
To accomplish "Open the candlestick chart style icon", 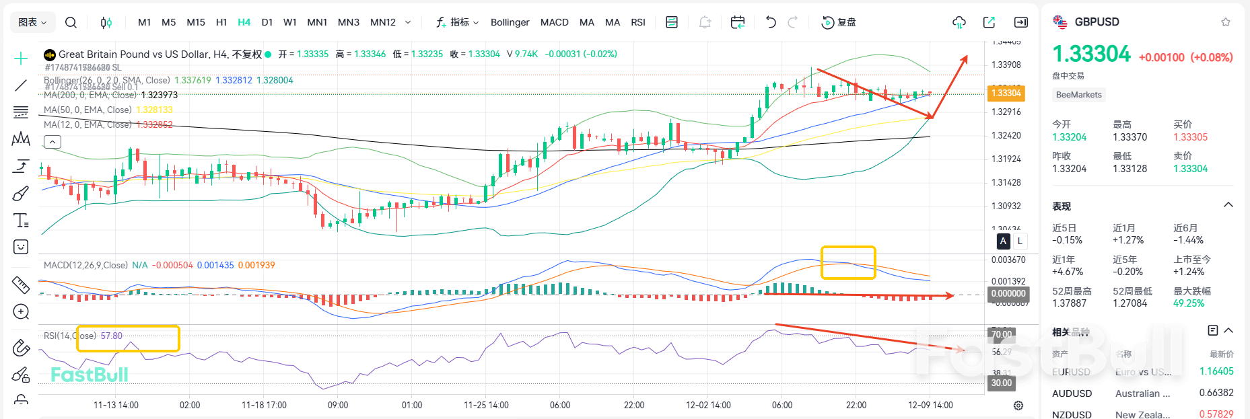I will (x=106, y=23).
